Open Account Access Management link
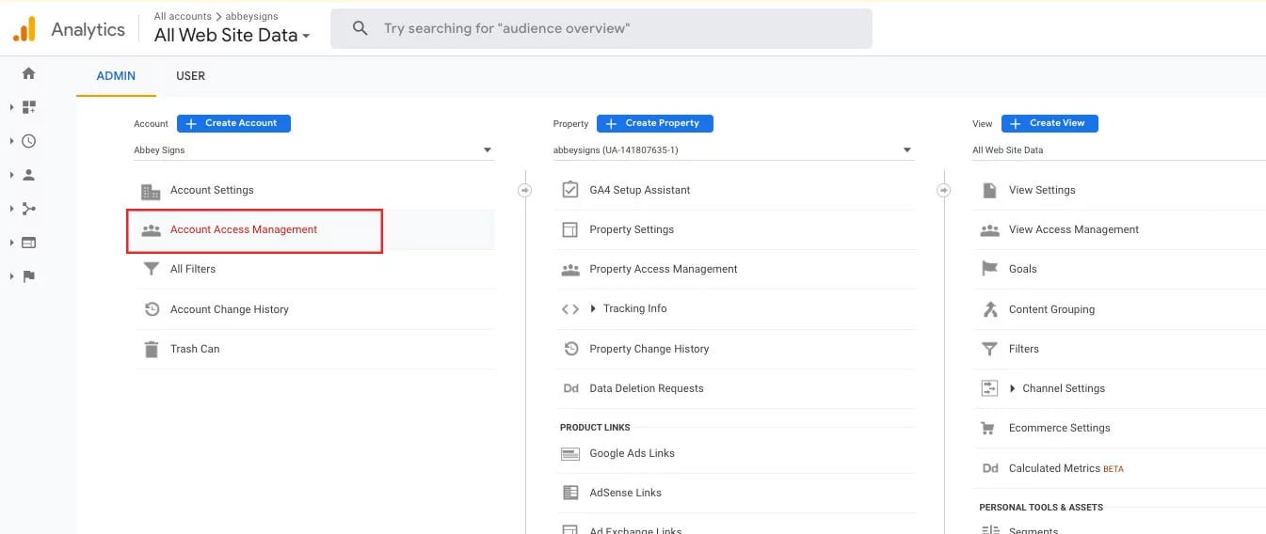Image resolution: width=1266 pixels, height=534 pixels. (244, 229)
